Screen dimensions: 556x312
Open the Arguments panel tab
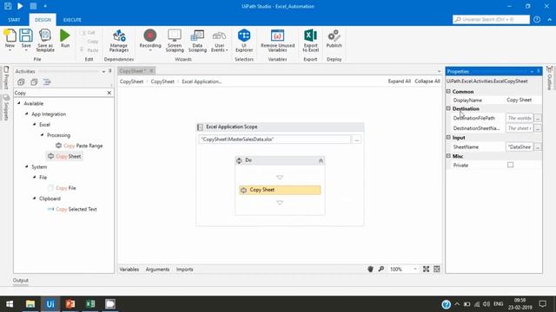(157, 270)
